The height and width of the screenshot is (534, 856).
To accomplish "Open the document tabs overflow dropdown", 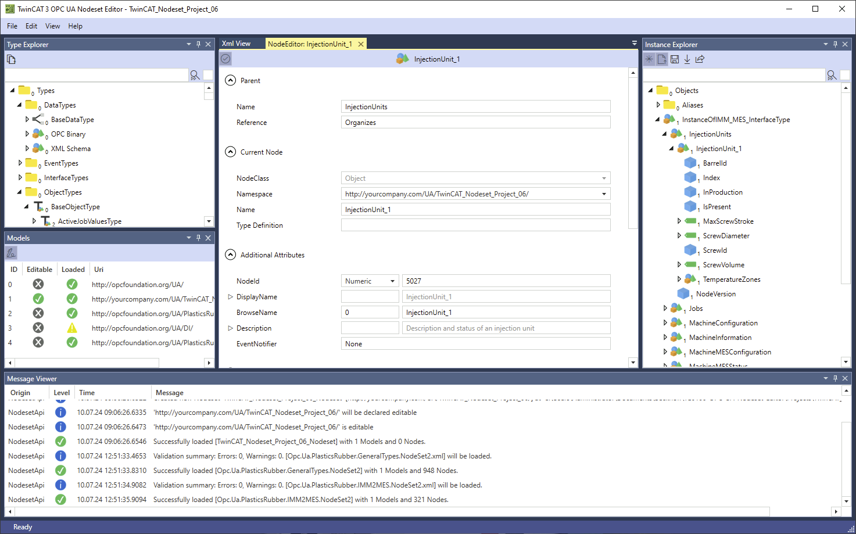I will pyautogui.click(x=634, y=44).
